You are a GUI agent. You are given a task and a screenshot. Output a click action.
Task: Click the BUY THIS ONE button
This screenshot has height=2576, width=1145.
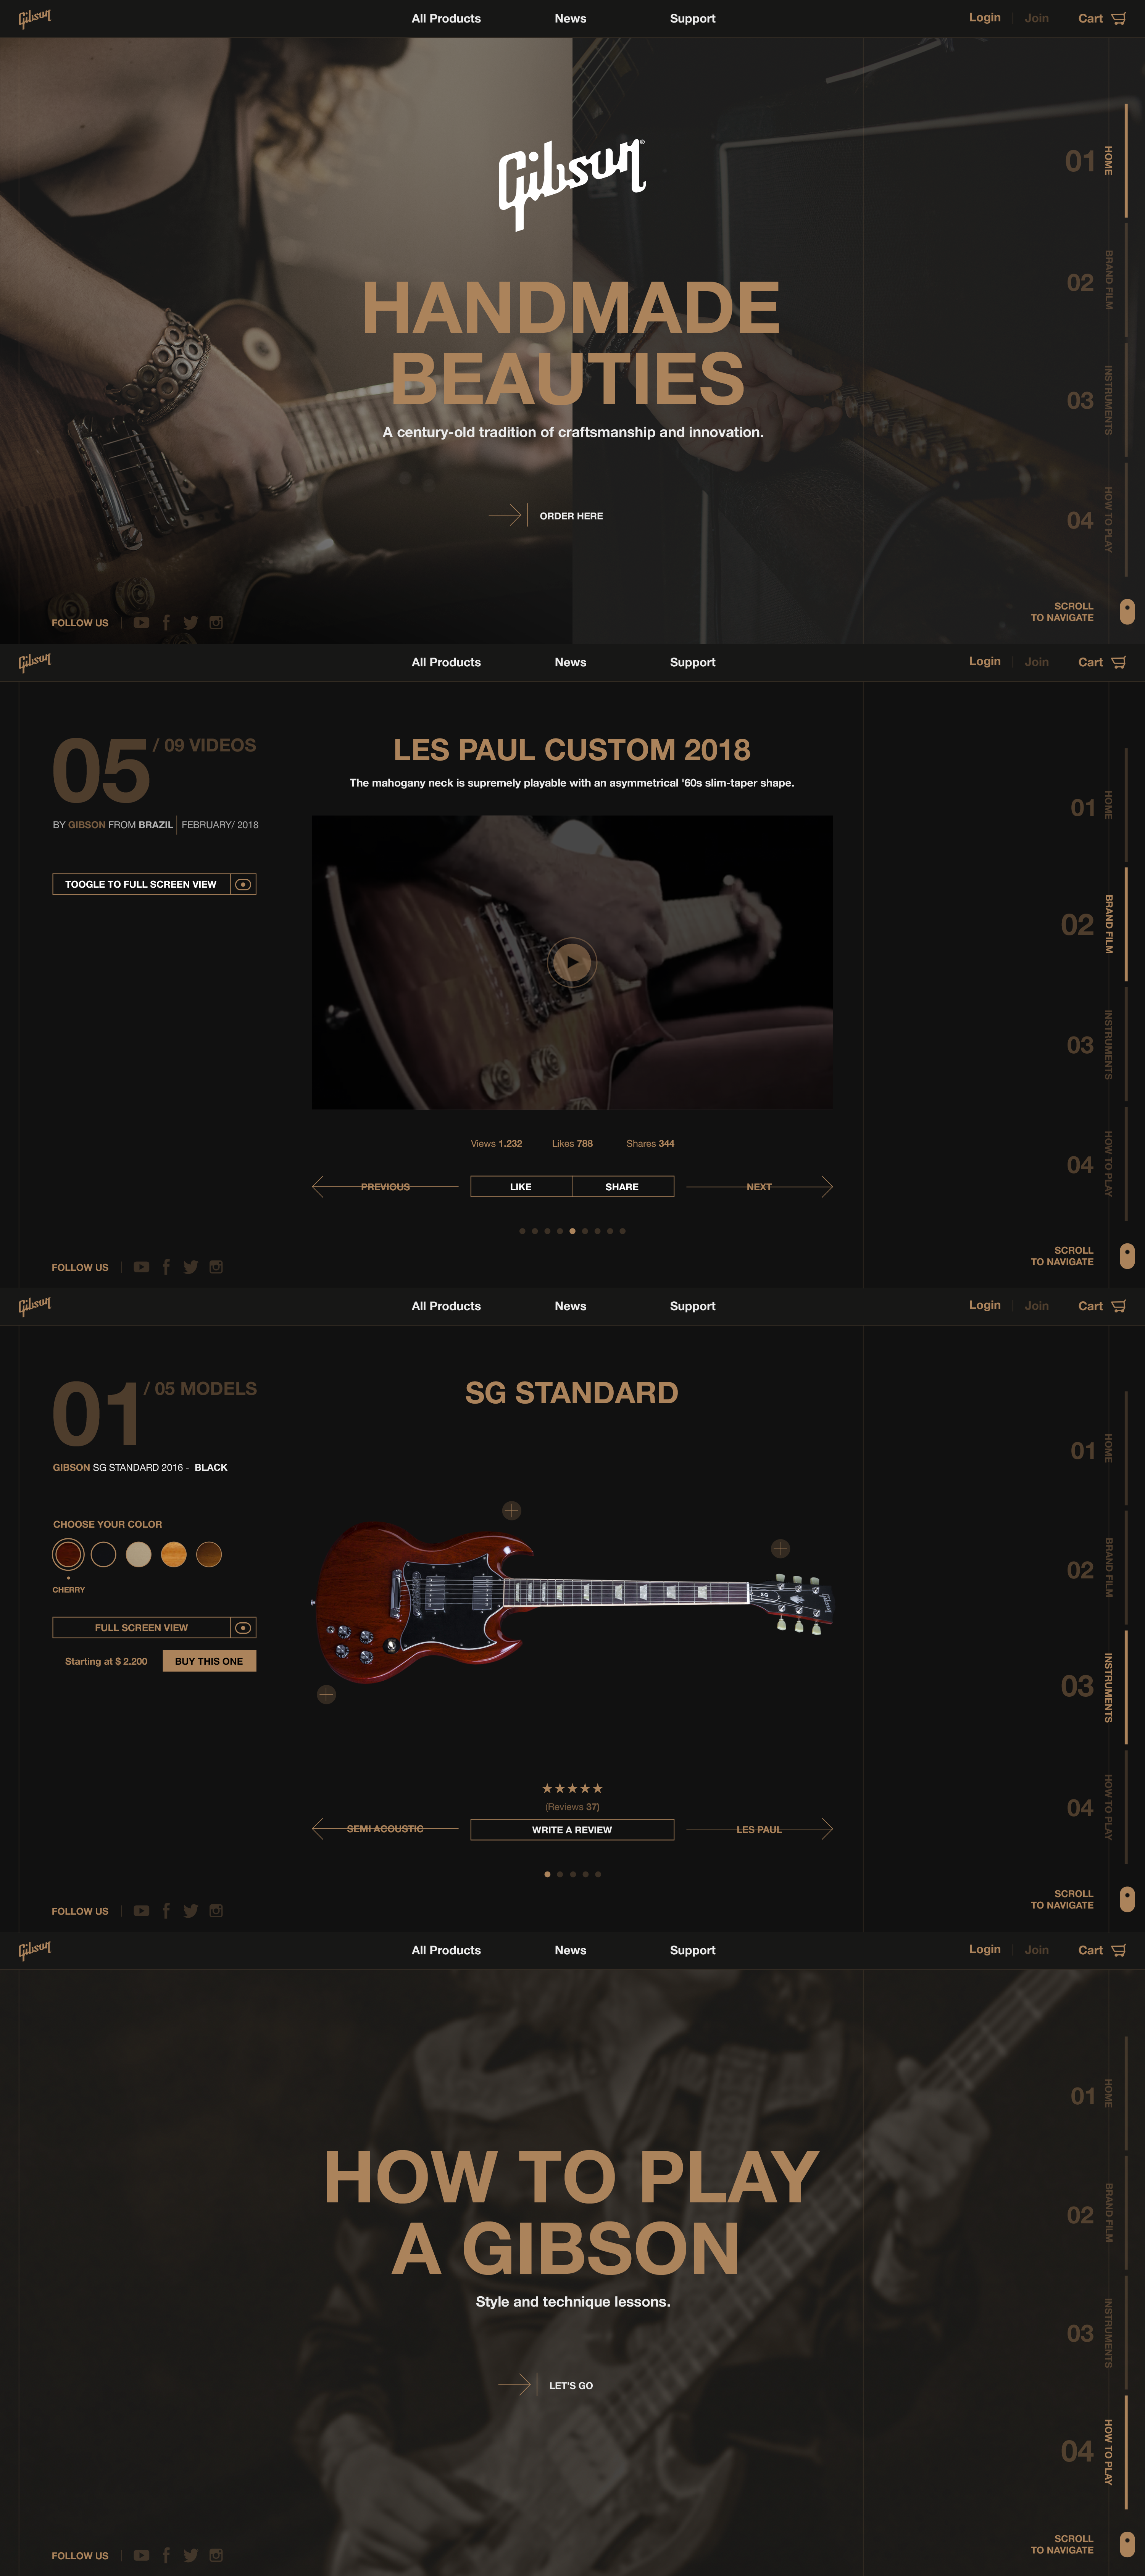coord(209,1661)
